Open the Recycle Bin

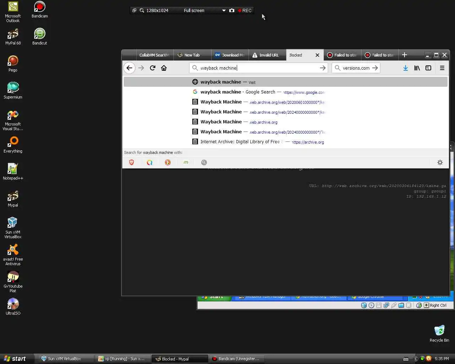tap(439, 334)
